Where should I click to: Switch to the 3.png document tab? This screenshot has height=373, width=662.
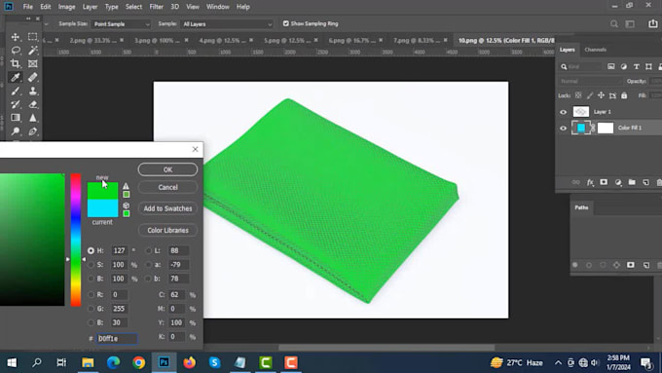157,41
